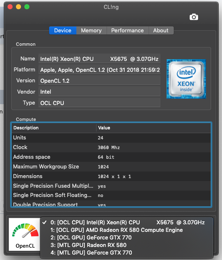
Task: Select 3: MTL GPU Radeon RX 580
Action: [x=127, y=245]
